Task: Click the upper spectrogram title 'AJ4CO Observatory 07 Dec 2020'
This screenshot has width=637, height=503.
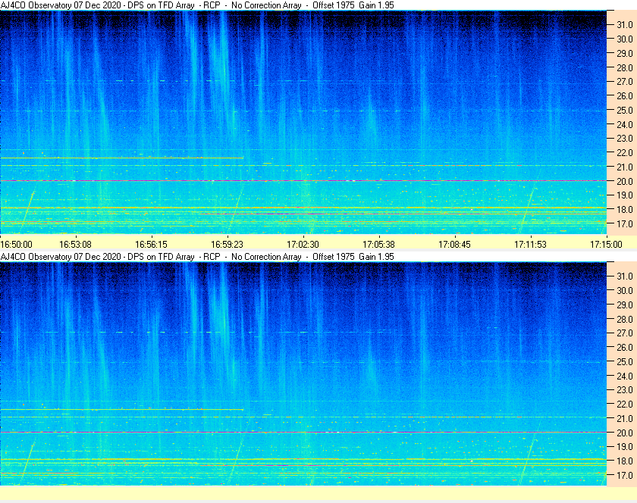Action: (x=61, y=5)
